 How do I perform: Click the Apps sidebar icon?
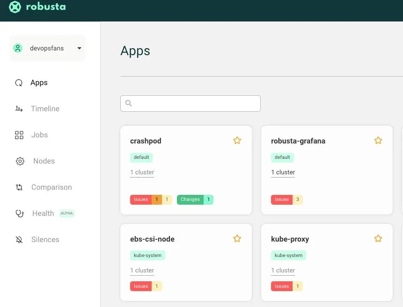19,83
